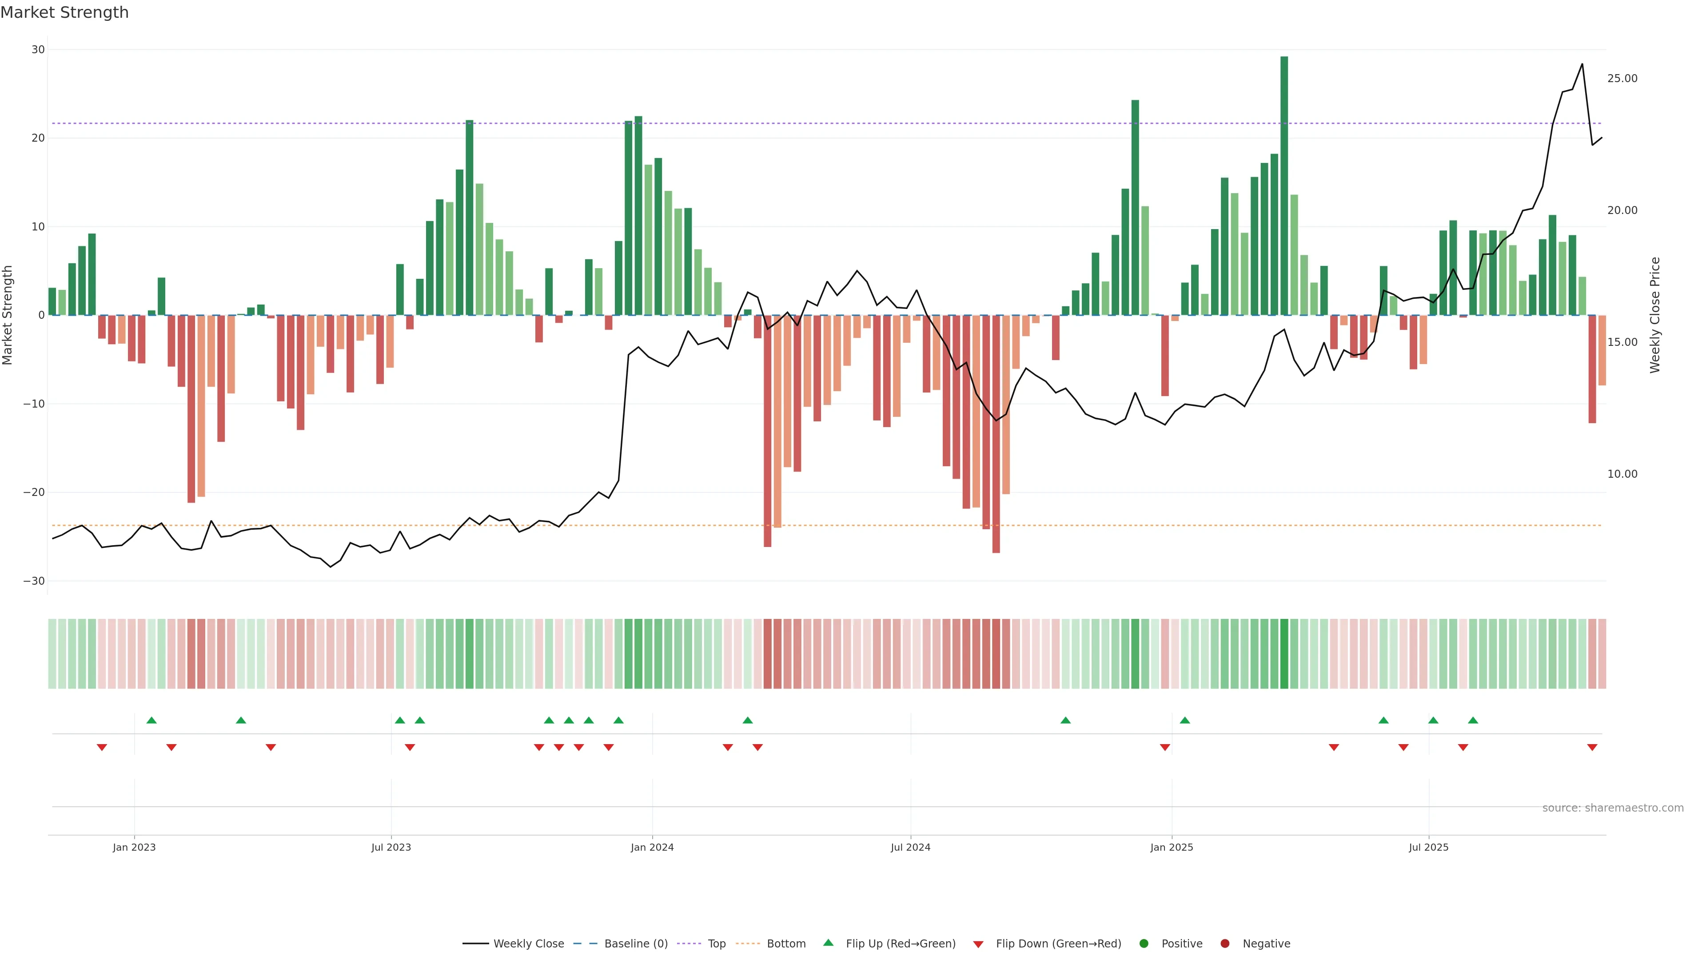Click the Jul 2025 axis label
The height and width of the screenshot is (959, 1706).
coord(1428,847)
